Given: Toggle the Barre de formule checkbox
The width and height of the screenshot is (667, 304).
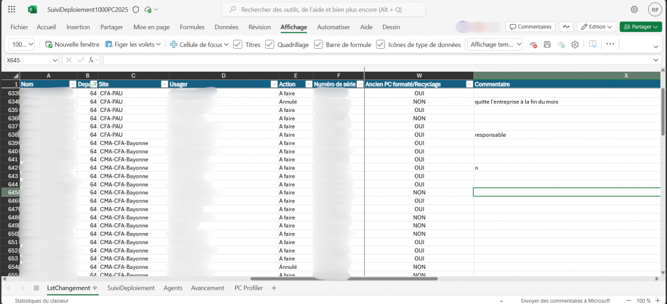Looking at the screenshot, I should pos(318,44).
